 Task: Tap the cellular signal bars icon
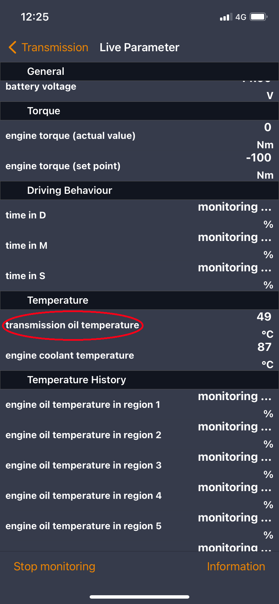(226, 17)
